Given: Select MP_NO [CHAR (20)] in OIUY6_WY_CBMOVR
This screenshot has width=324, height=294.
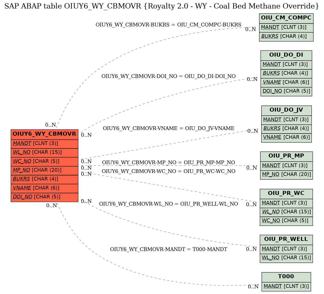Looking at the screenshot, I should [45, 170].
